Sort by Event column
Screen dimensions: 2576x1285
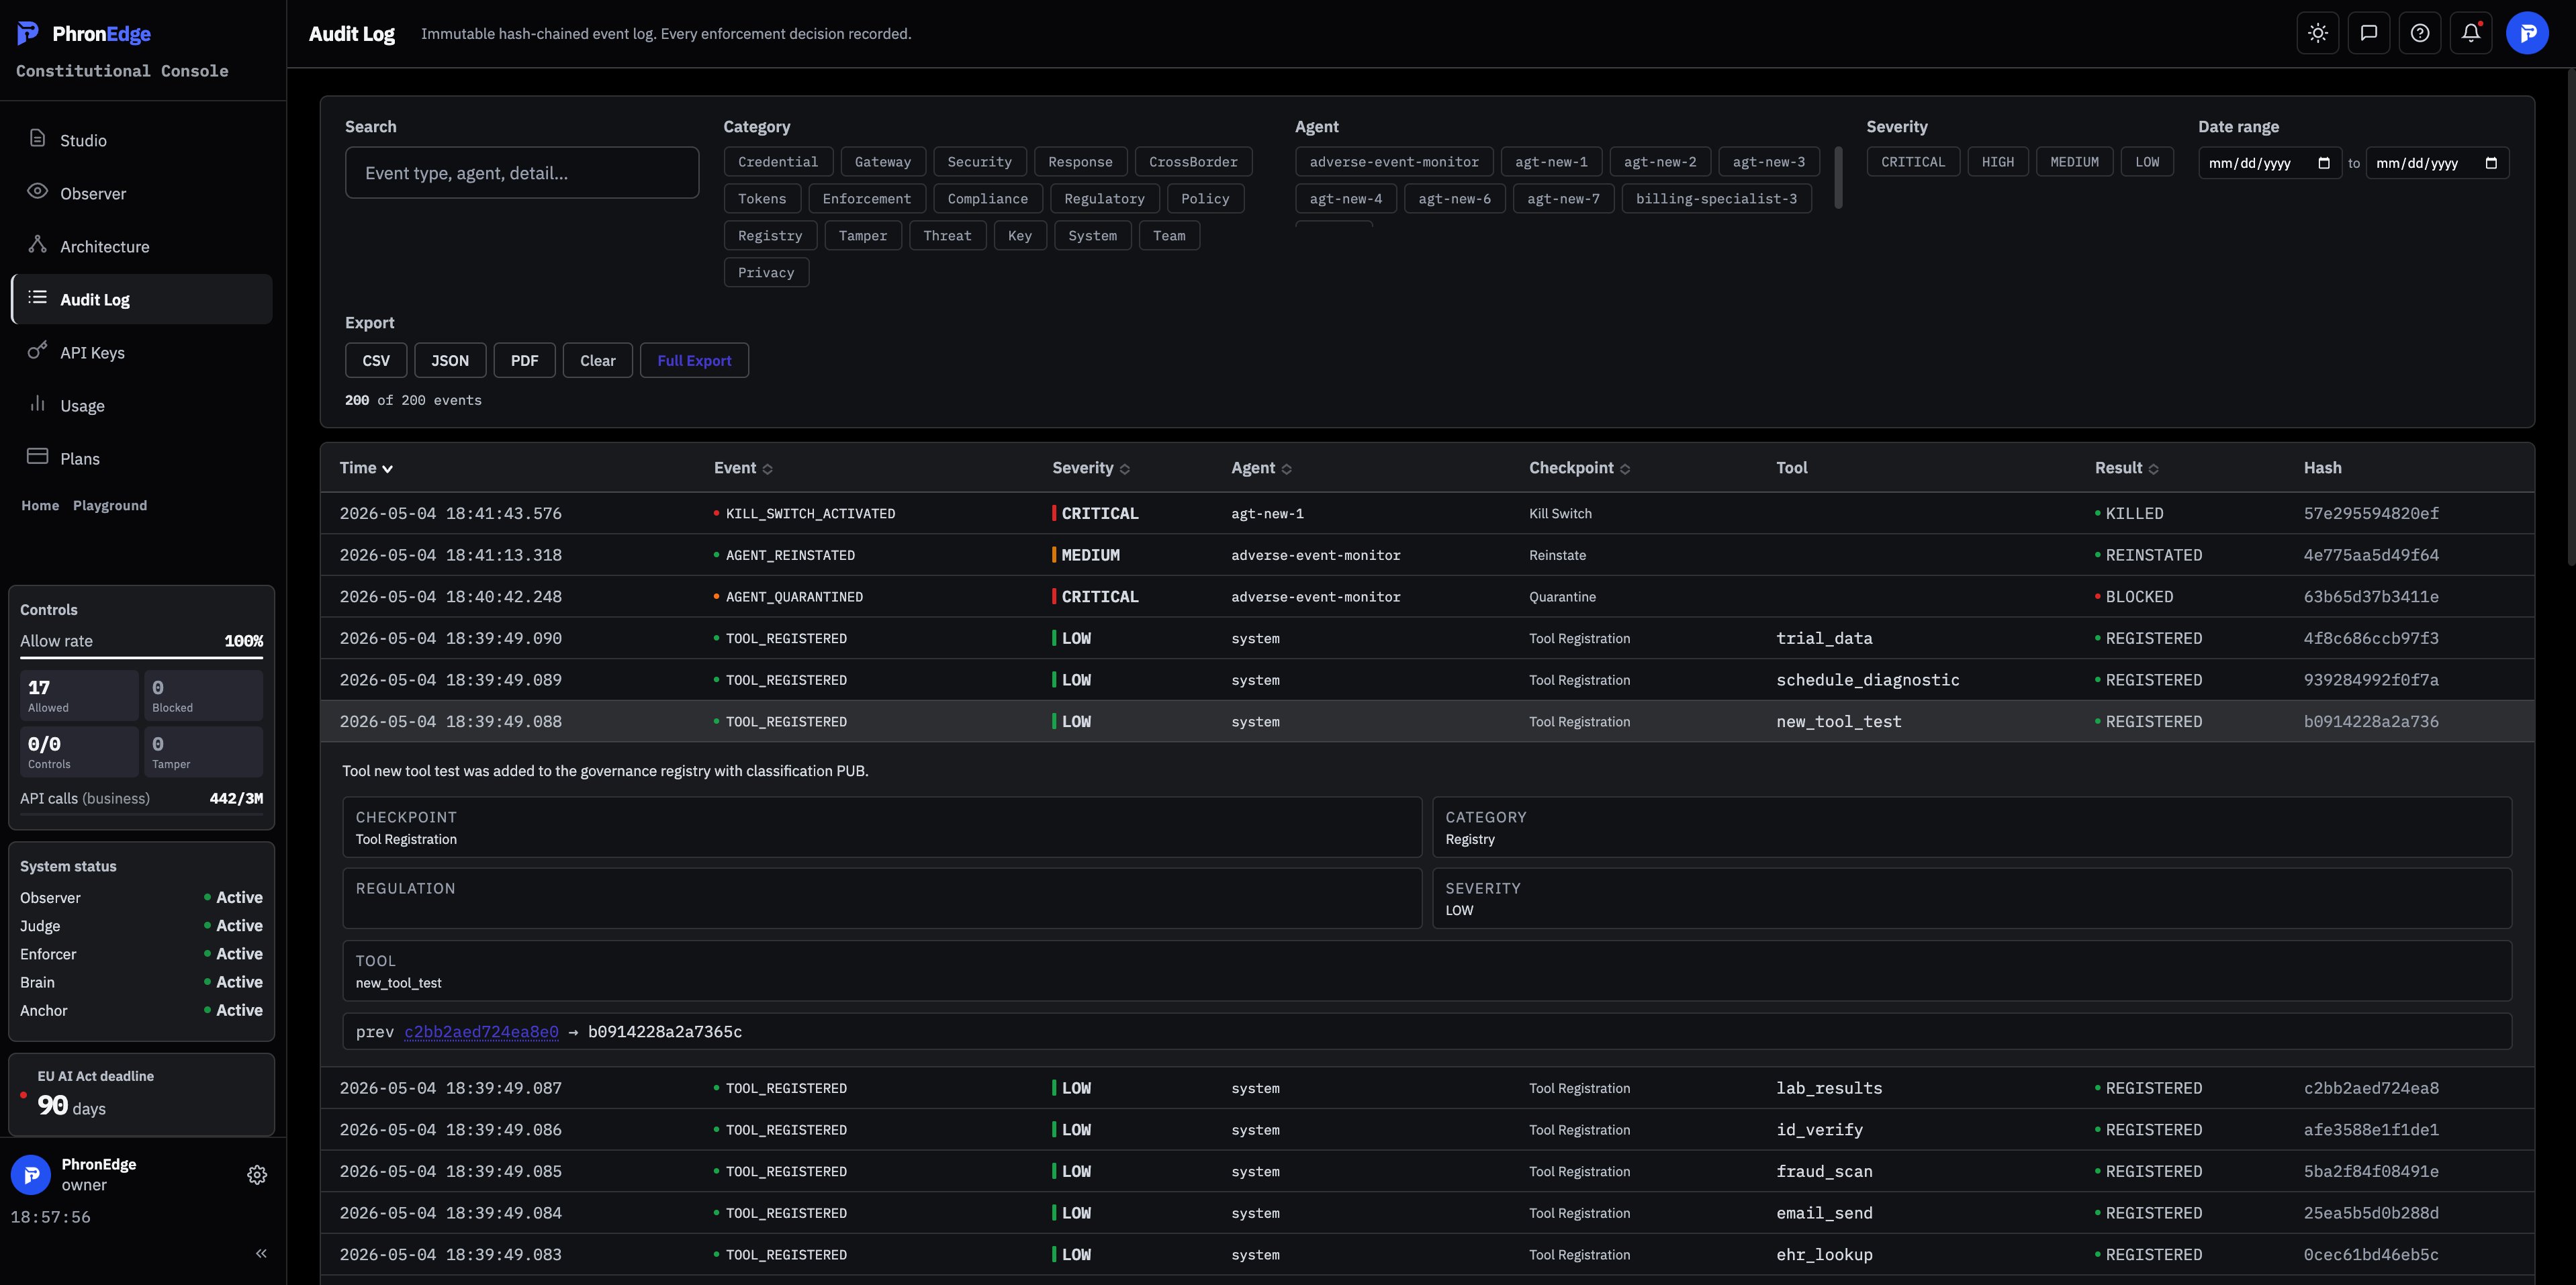[743, 468]
